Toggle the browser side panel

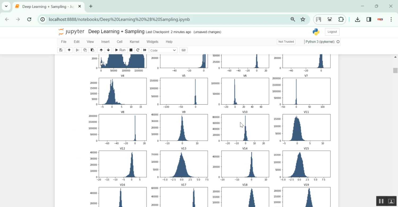369,19
